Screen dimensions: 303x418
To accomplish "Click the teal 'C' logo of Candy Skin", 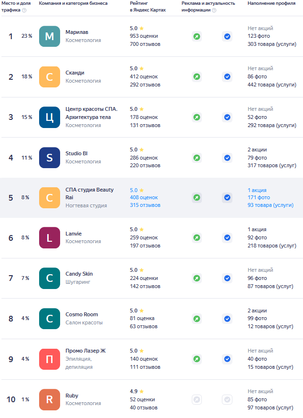I will pos(50,279).
